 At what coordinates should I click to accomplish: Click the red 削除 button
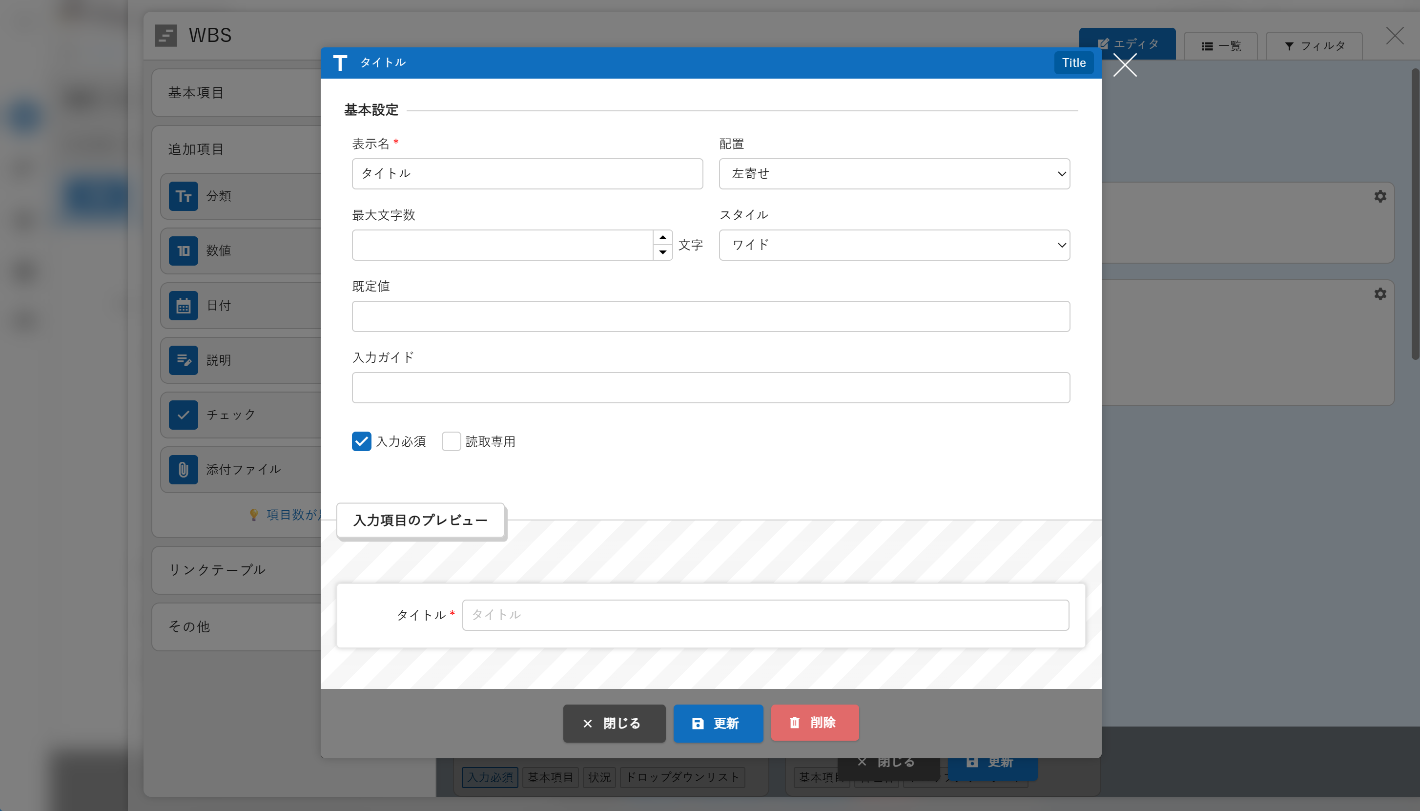click(815, 723)
